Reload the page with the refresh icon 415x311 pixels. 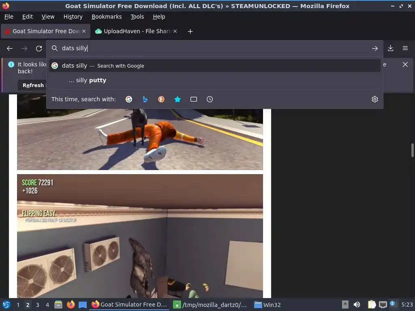[x=39, y=49]
